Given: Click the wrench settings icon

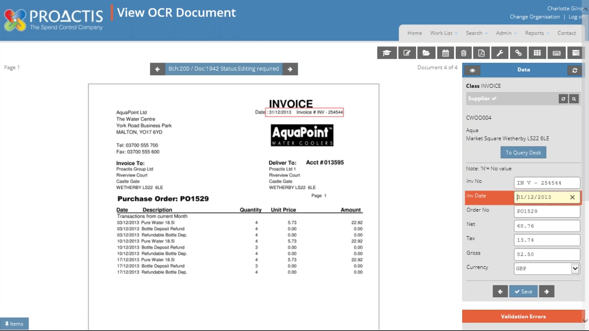Looking at the screenshot, I should (500, 53).
